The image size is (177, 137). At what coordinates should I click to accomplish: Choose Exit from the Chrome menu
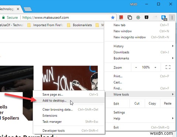click(x=140, y=127)
